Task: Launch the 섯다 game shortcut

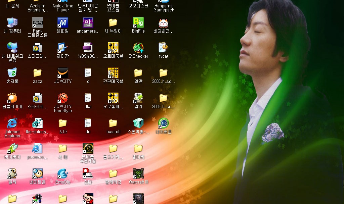Action: click(88, 174)
